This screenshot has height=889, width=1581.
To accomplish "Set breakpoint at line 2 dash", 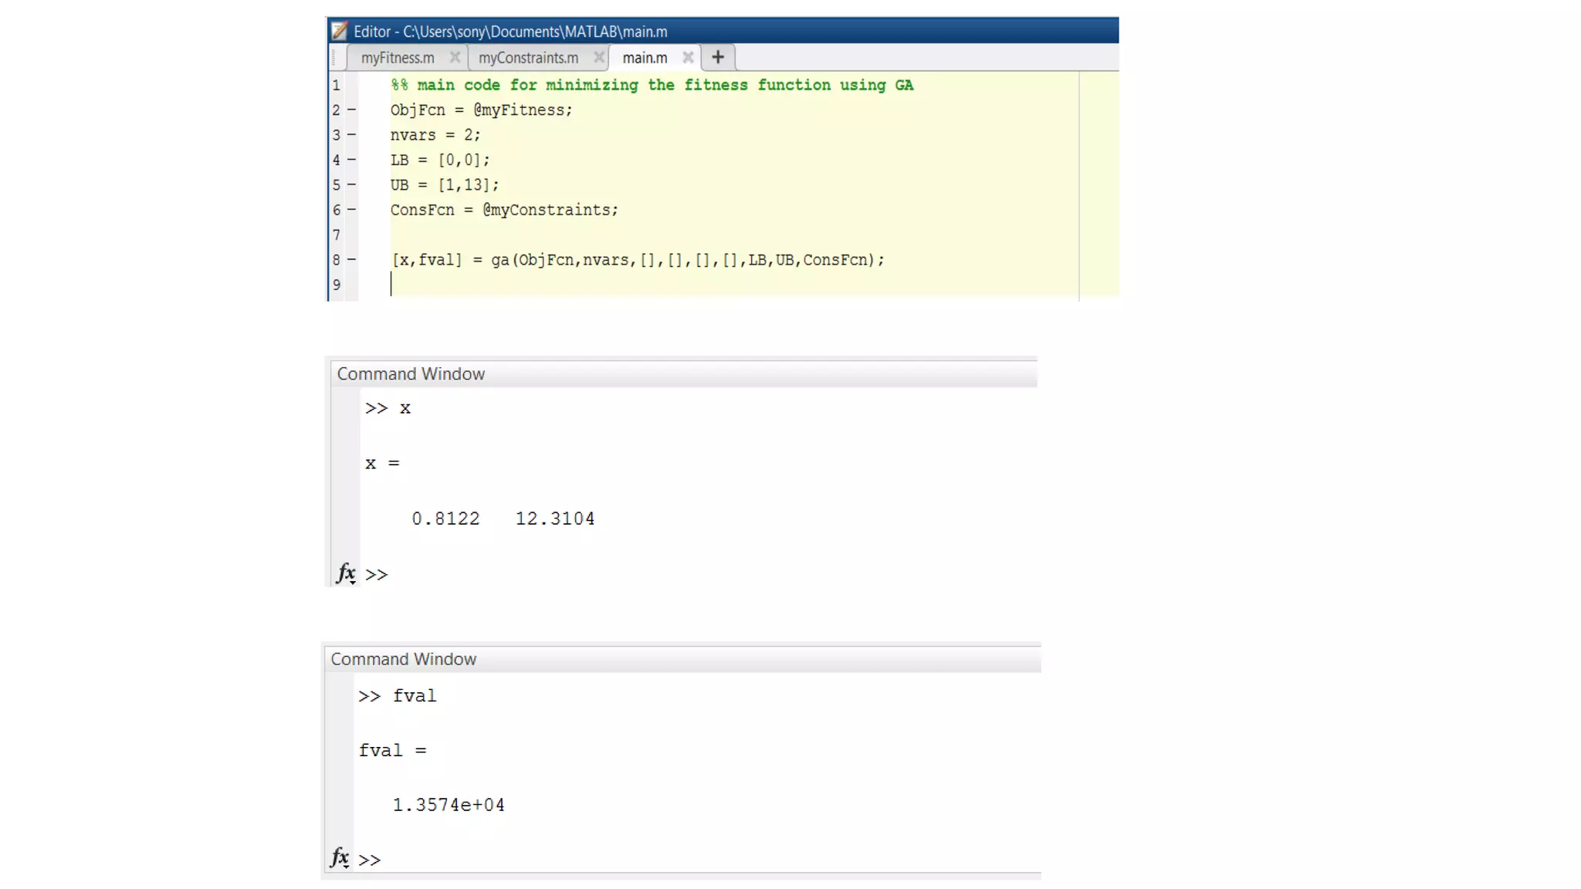I will coord(351,110).
